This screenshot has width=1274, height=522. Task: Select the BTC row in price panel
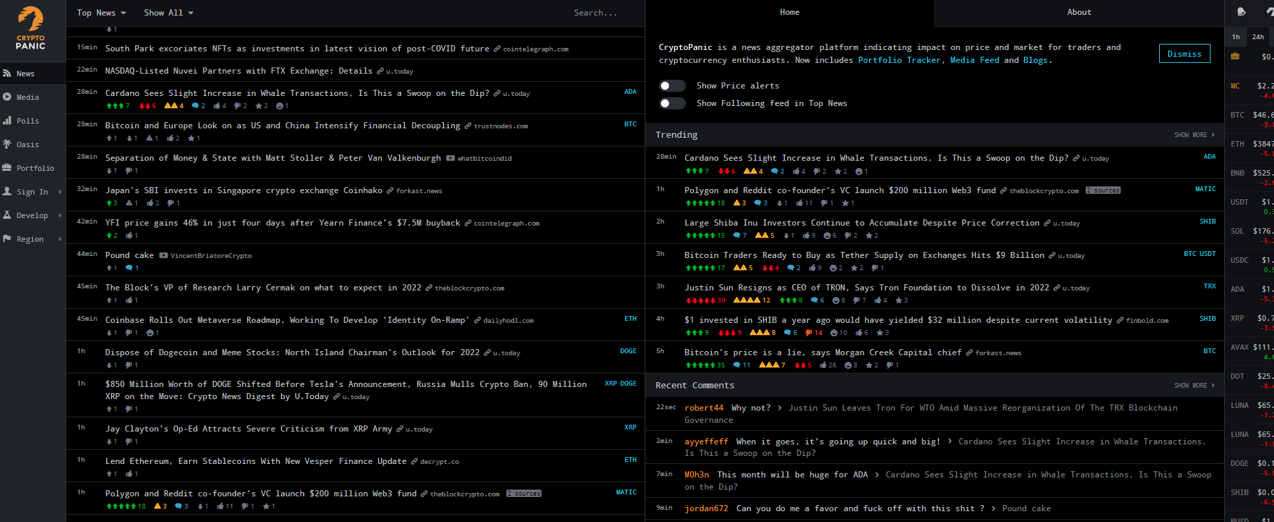(1250, 120)
